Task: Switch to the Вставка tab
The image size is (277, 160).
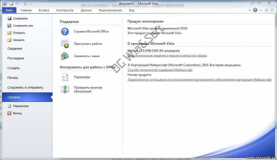Action: 44,10
